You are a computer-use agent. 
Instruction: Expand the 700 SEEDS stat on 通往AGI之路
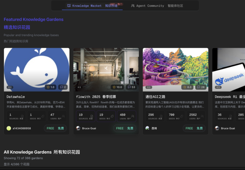tap(176, 116)
